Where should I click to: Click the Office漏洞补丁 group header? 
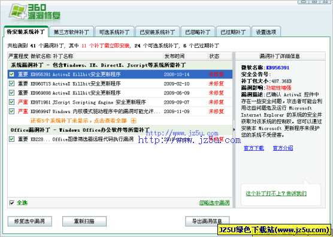click(120, 130)
